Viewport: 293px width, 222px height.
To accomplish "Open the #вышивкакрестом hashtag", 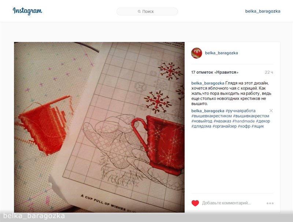I will pos(251,116).
